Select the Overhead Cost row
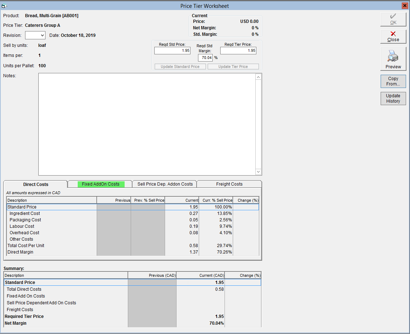410x334 pixels. (132, 233)
